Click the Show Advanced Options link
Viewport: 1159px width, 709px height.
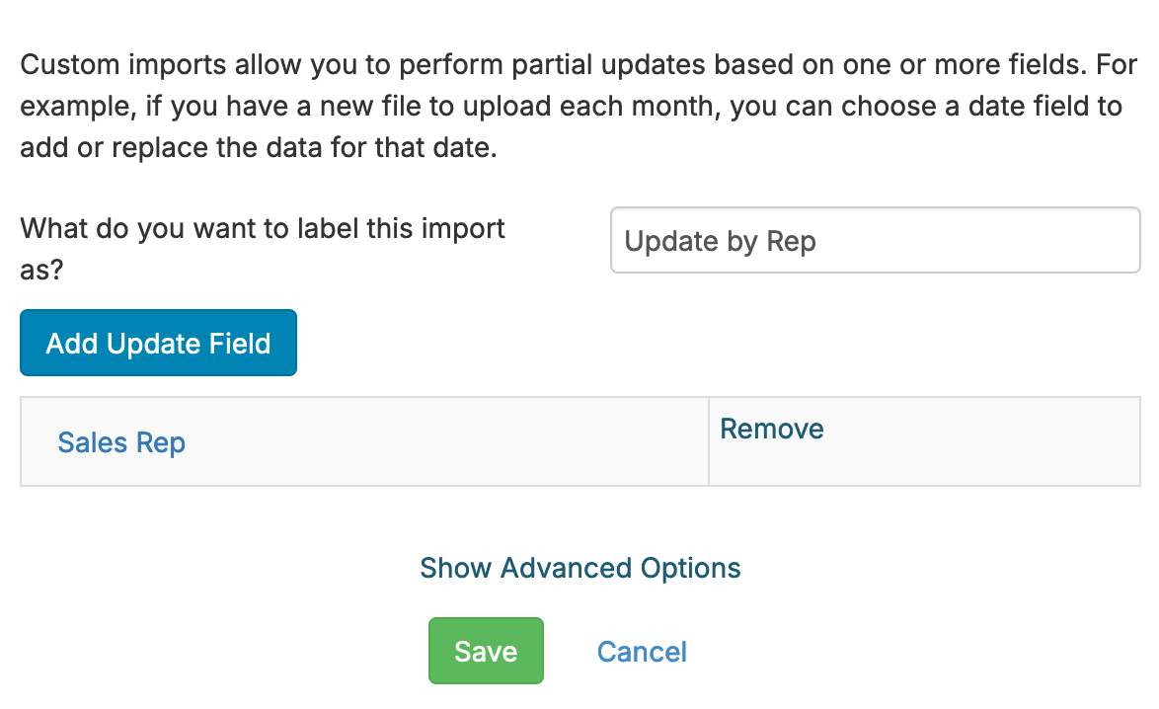(579, 568)
